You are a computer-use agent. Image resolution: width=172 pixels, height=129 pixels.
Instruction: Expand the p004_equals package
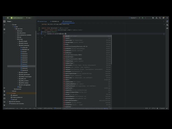click(x=18, y=72)
